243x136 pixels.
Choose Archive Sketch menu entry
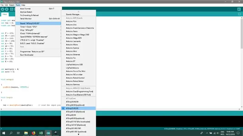click(x=38, y=12)
